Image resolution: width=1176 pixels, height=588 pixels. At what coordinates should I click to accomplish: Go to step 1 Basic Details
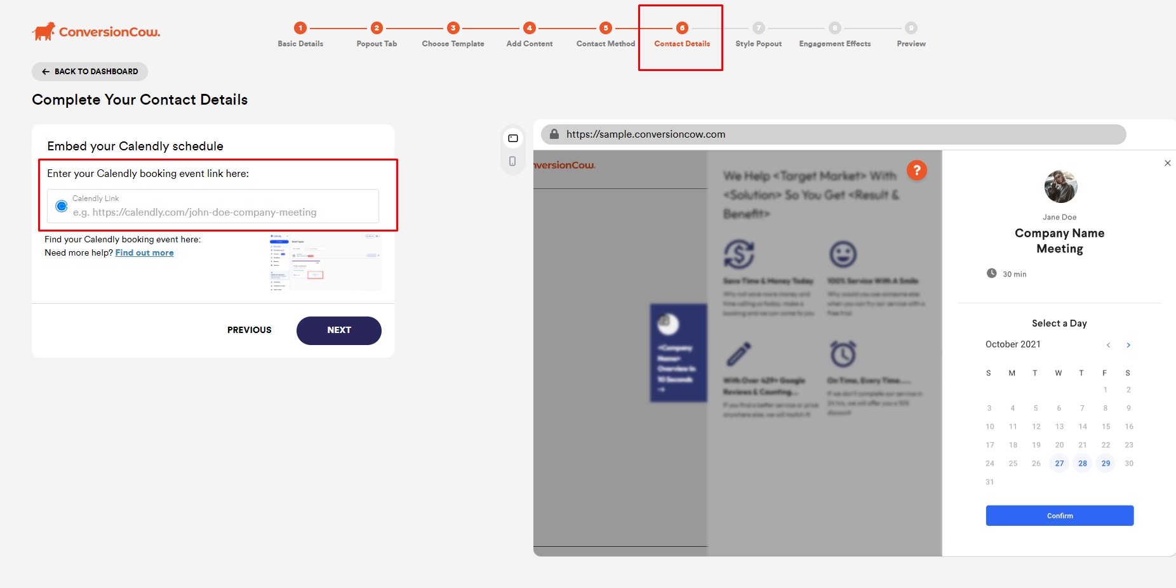[300, 35]
